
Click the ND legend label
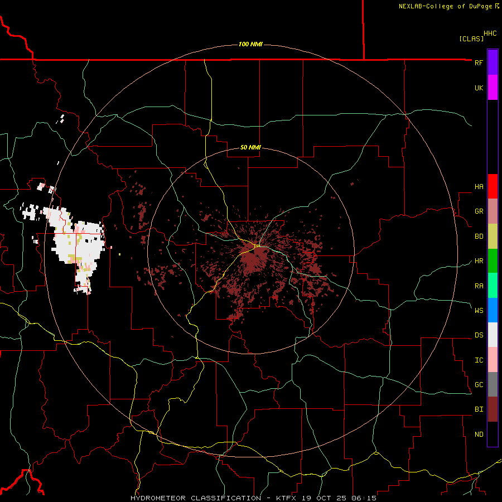coord(479,435)
